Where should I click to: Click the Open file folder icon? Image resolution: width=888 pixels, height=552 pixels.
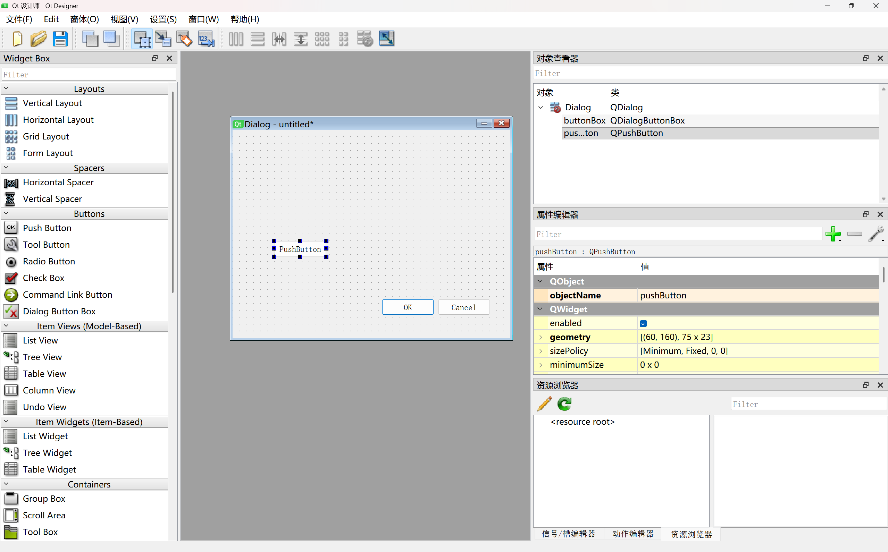pyautogui.click(x=38, y=39)
